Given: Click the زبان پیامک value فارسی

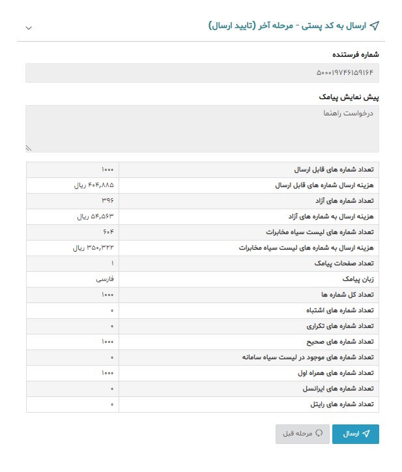Looking at the screenshot, I should click(105, 279).
